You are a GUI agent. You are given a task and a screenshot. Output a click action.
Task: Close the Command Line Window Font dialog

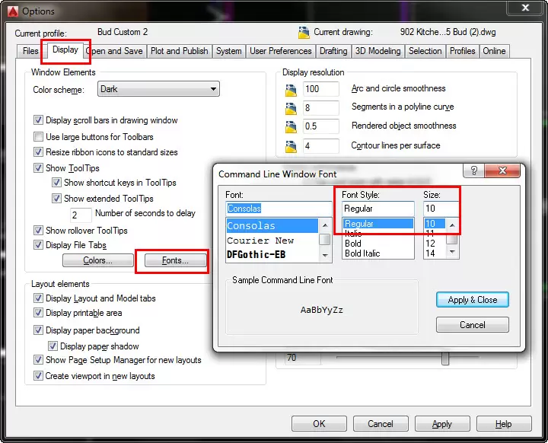coord(504,171)
